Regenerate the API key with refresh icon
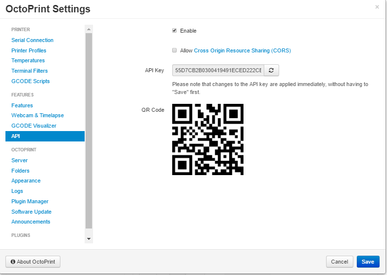This screenshot has width=387, height=275. pos(271,70)
